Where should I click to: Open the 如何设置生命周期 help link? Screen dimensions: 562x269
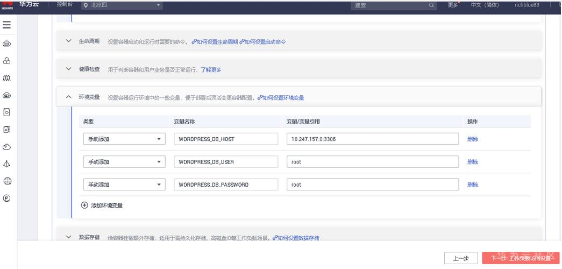click(215, 42)
